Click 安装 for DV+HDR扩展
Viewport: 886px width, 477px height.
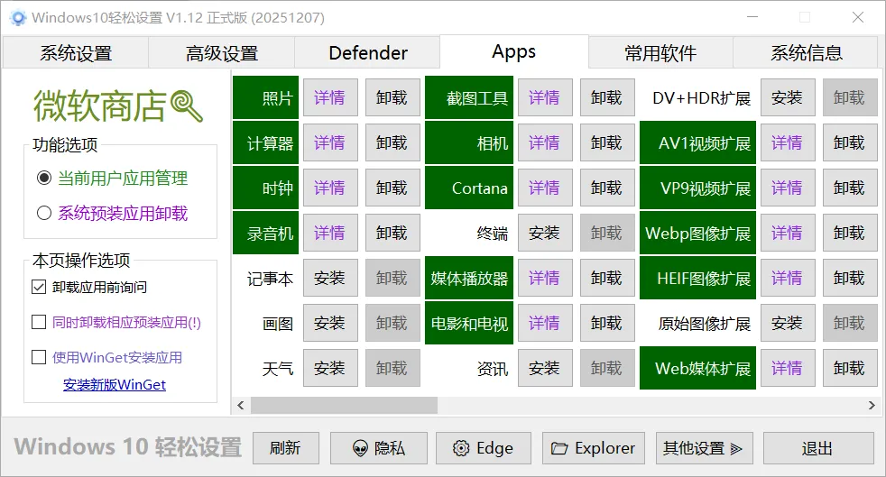point(787,97)
